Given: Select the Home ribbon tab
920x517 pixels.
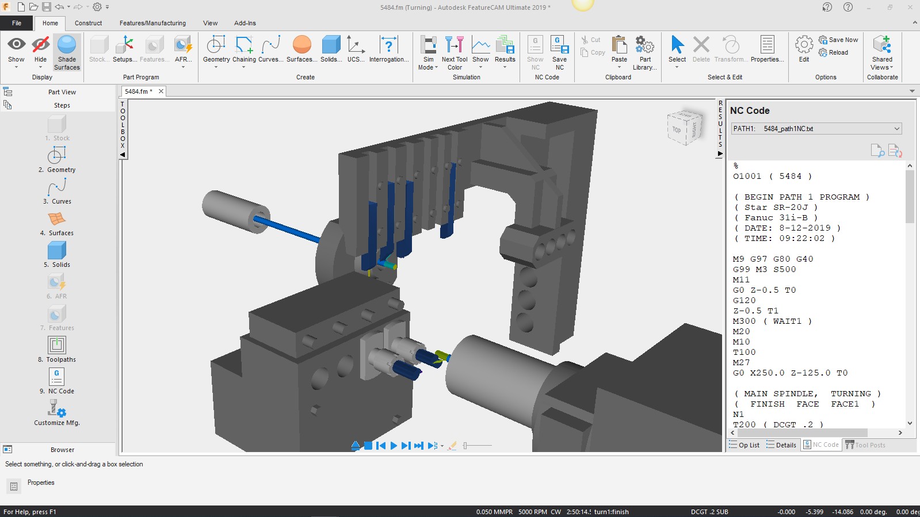Looking at the screenshot, I should [x=50, y=23].
